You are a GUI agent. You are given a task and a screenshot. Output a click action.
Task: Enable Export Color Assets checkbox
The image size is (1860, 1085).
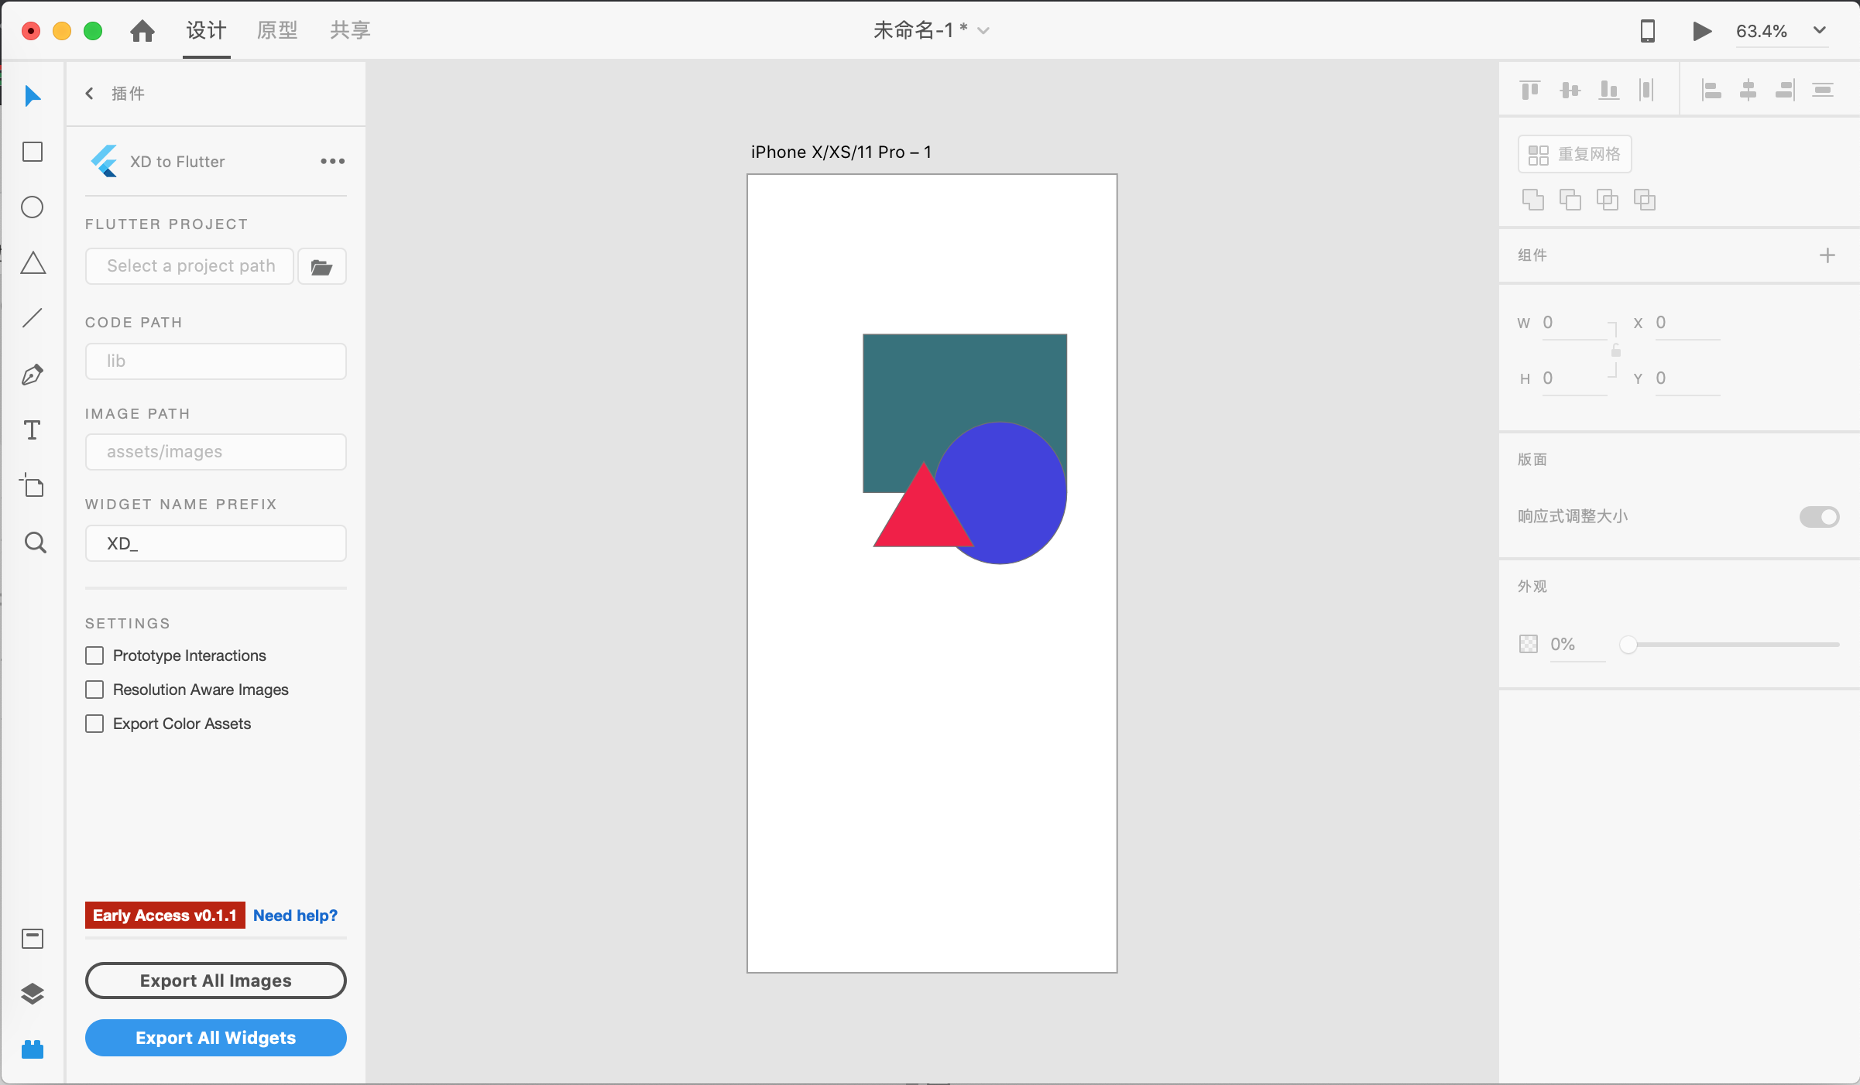pyautogui.click(x=94, y=724)
